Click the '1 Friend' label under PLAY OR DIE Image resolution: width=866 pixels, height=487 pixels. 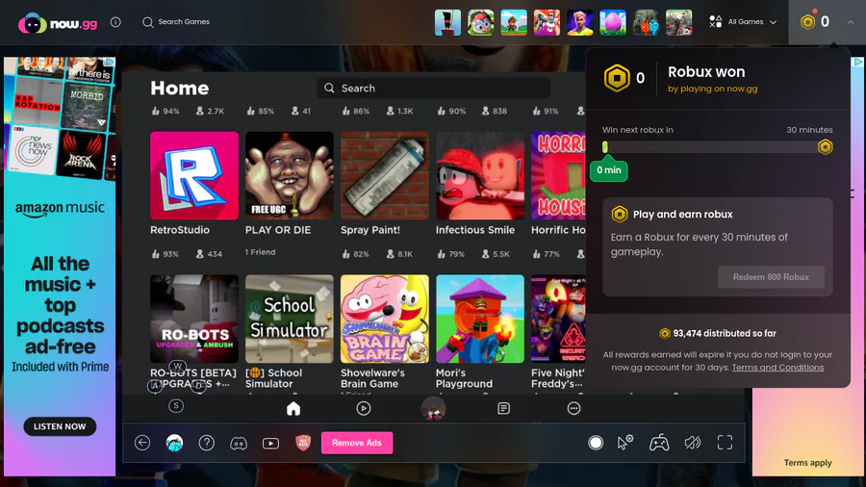[260, 252]
